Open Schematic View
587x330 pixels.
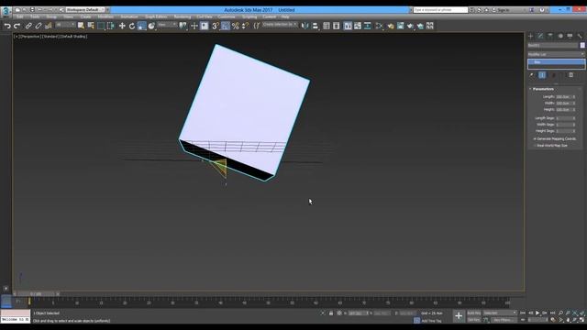click(367, 26)
